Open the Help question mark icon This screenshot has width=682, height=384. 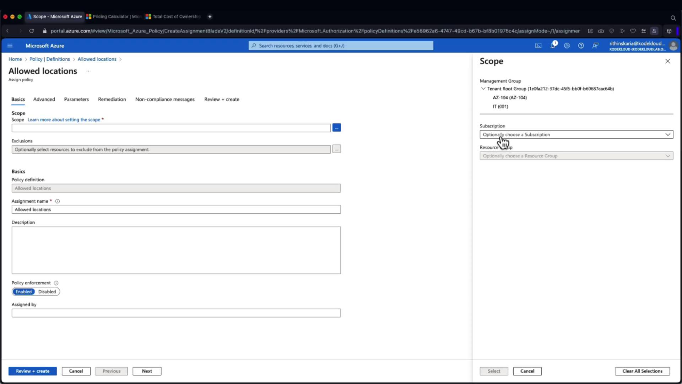click(x=581, y=46)
